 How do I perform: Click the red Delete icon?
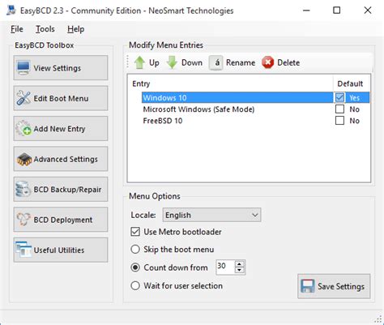click(268, 62)
